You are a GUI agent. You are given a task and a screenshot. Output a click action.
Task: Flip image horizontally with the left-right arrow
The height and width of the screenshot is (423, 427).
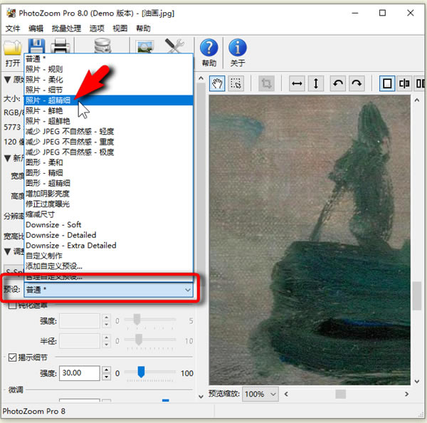click(297, 83)
